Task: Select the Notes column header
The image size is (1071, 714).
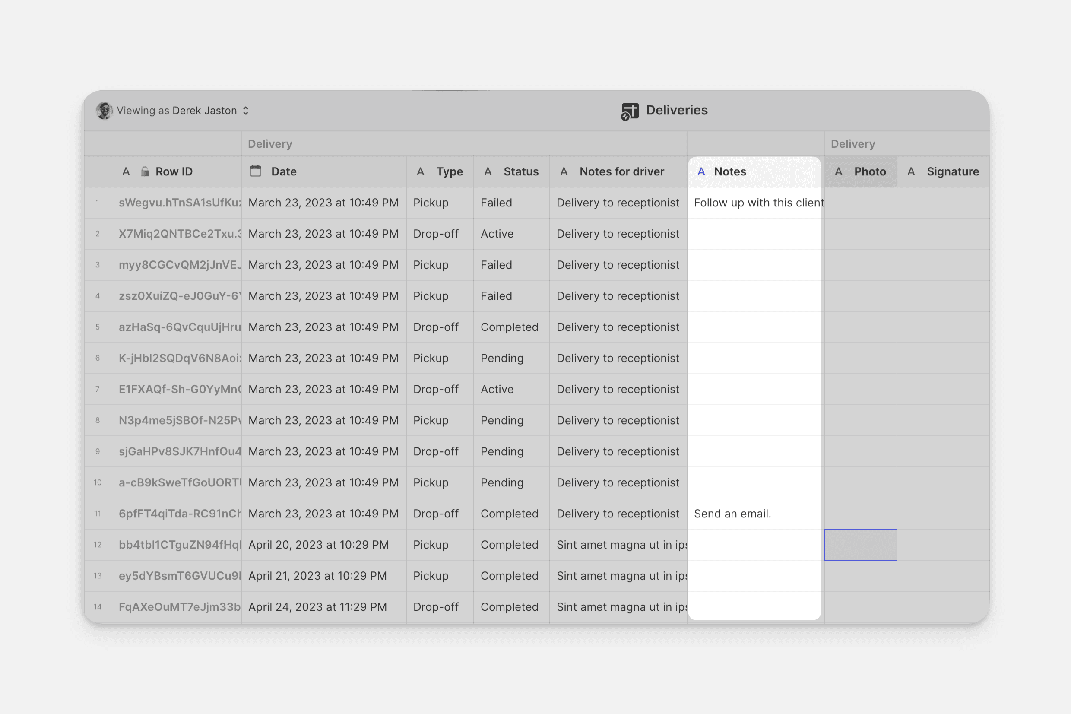Action: (x=730, y=171)
